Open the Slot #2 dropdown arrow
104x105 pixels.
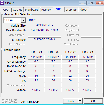pyautogui.click(x=23, y=20)
